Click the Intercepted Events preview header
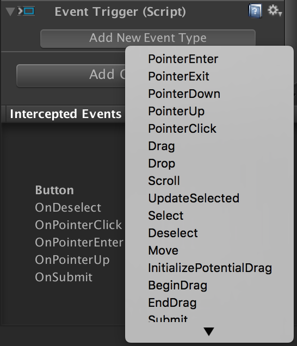This screenshot has height=346, width=297. tap(65, 114)
